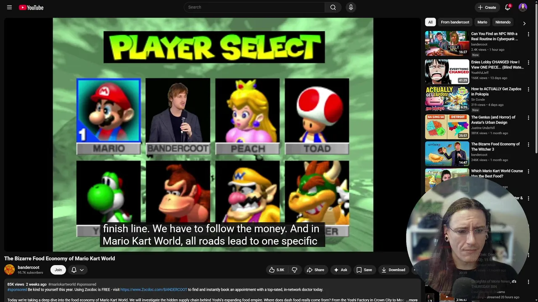Click YouthfulJeff channel name

pos(480,73)
